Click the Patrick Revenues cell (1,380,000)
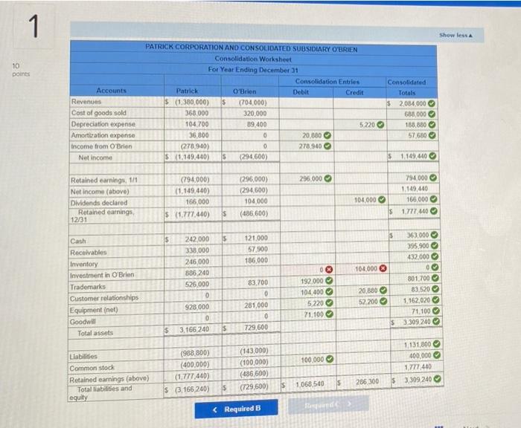 click(x=192, y=103)
